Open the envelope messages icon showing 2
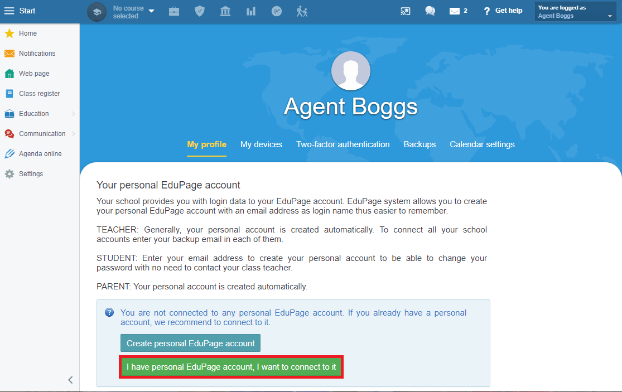The height and width of the screenshot is (392, 622). (458, 11)
